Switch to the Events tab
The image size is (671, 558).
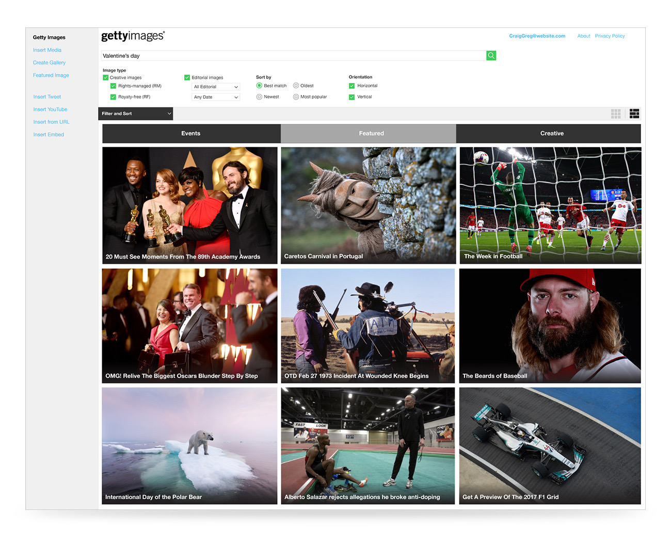point(191,133)
